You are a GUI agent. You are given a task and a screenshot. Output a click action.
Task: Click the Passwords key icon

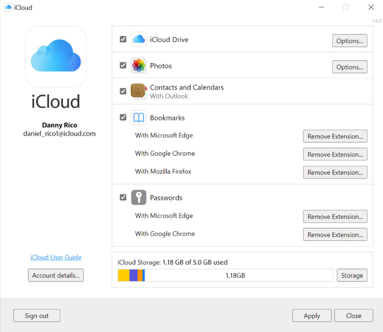pos(138,197)
